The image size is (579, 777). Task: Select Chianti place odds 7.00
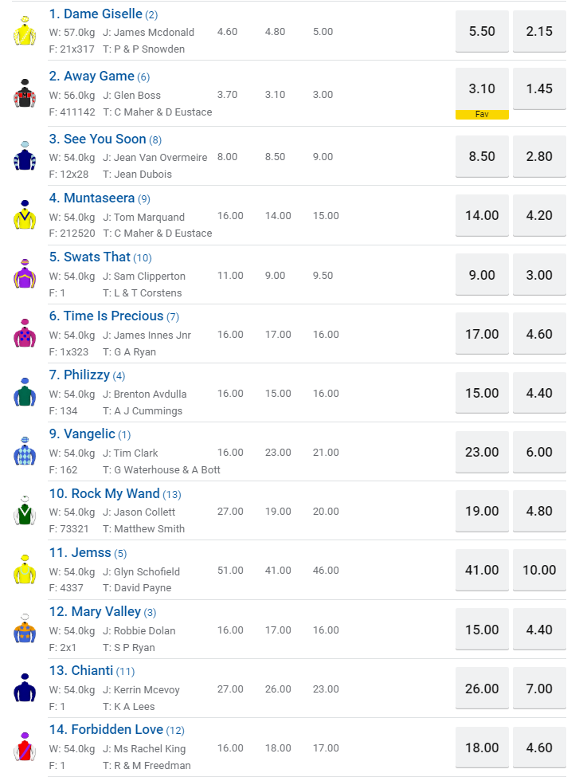coord(539,689)
